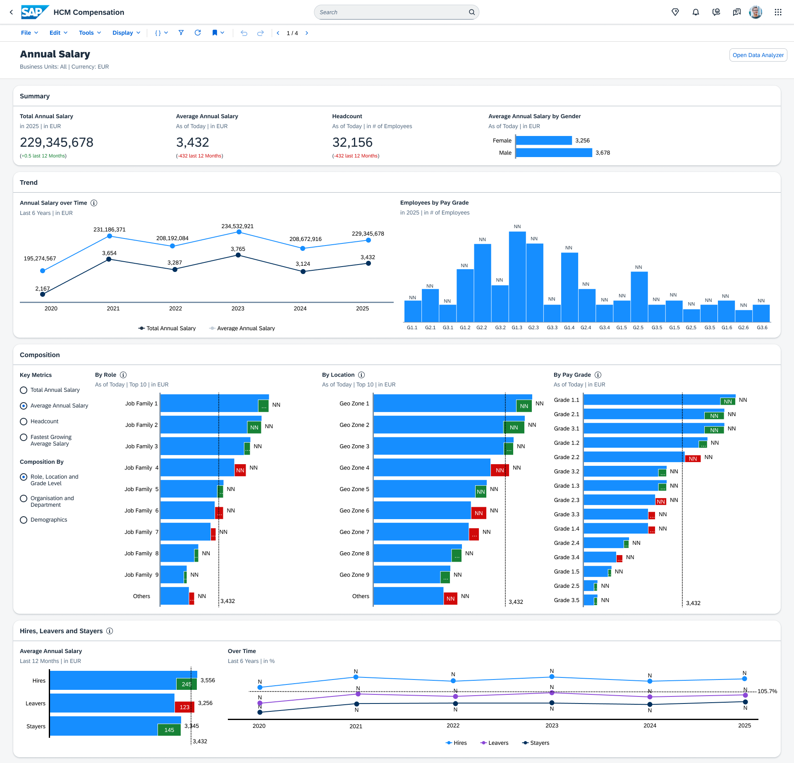794x763 pixels.
Task: Click the Leavers red 123 variance box
Action: pyautogui.click(x=184, y=707)
